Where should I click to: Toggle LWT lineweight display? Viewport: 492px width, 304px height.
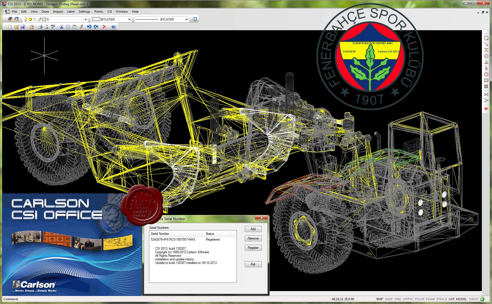pos(452,299)
